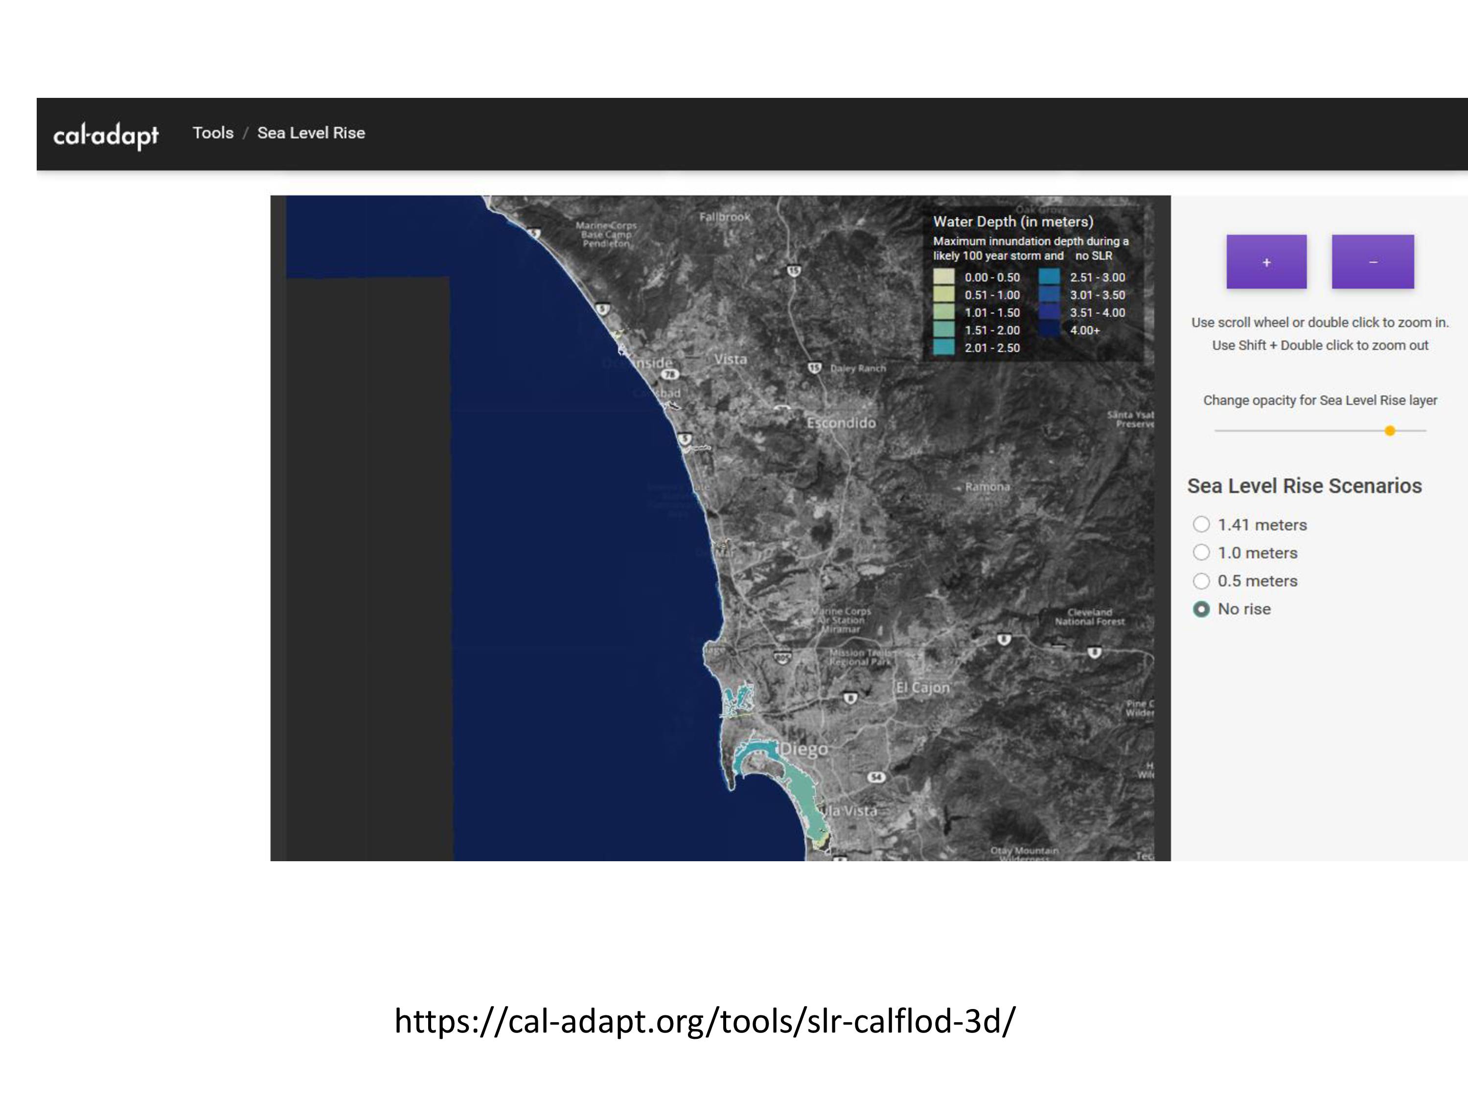The width and height of the screenshot is (1468, 1101).
Task: Open the Tools breadcrumb link
Action: point(213,133)
